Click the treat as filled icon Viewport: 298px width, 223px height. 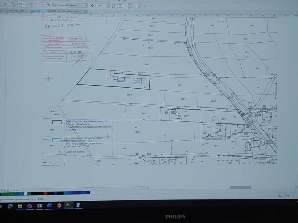(137, 6)
